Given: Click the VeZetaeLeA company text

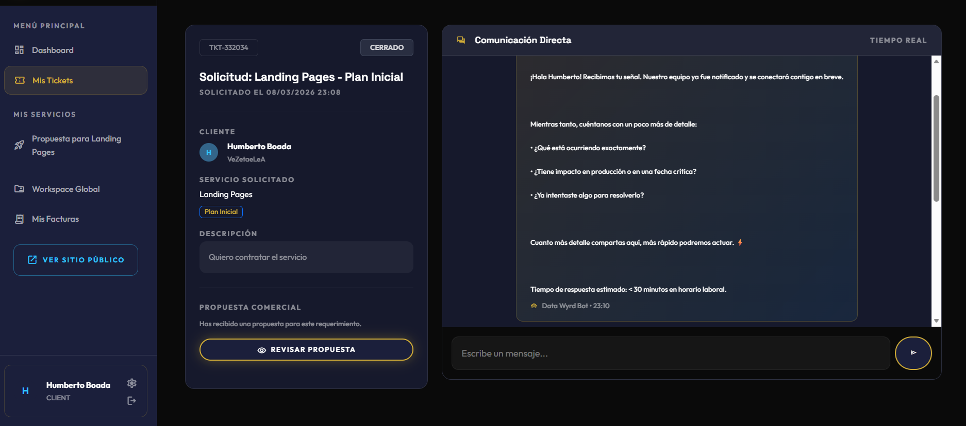Looking at the screenshot, I should tap(246, 159).
